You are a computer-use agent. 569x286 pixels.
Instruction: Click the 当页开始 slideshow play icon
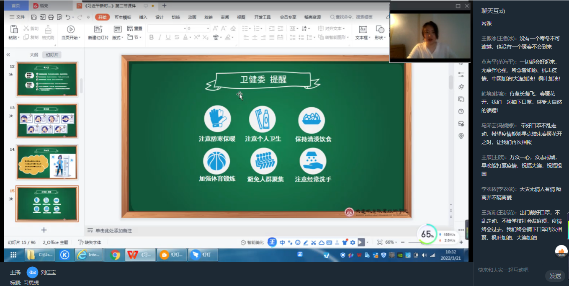pyautogui.click(x=70, y=29)
